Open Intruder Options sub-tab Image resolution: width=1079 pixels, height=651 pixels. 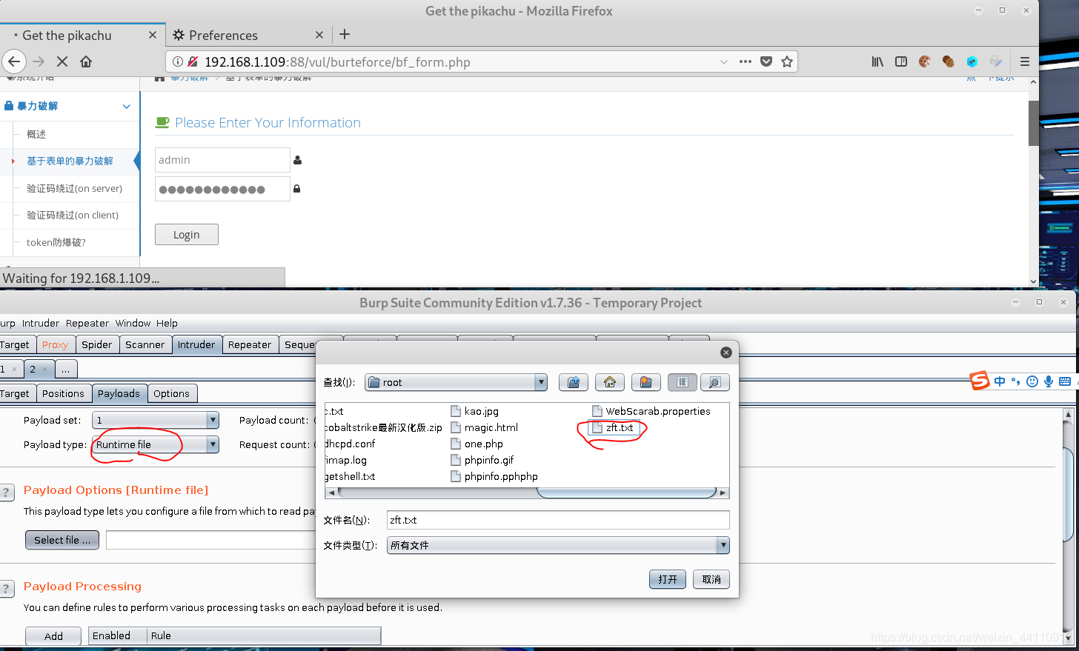[x=171, y=393]
